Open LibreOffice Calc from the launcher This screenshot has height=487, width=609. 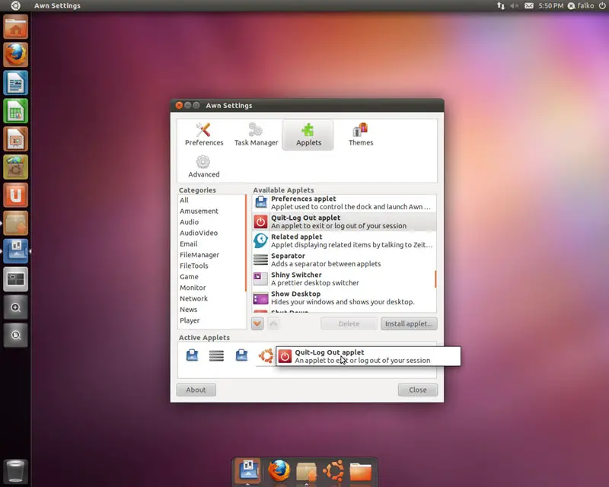(x=15, y=111)
